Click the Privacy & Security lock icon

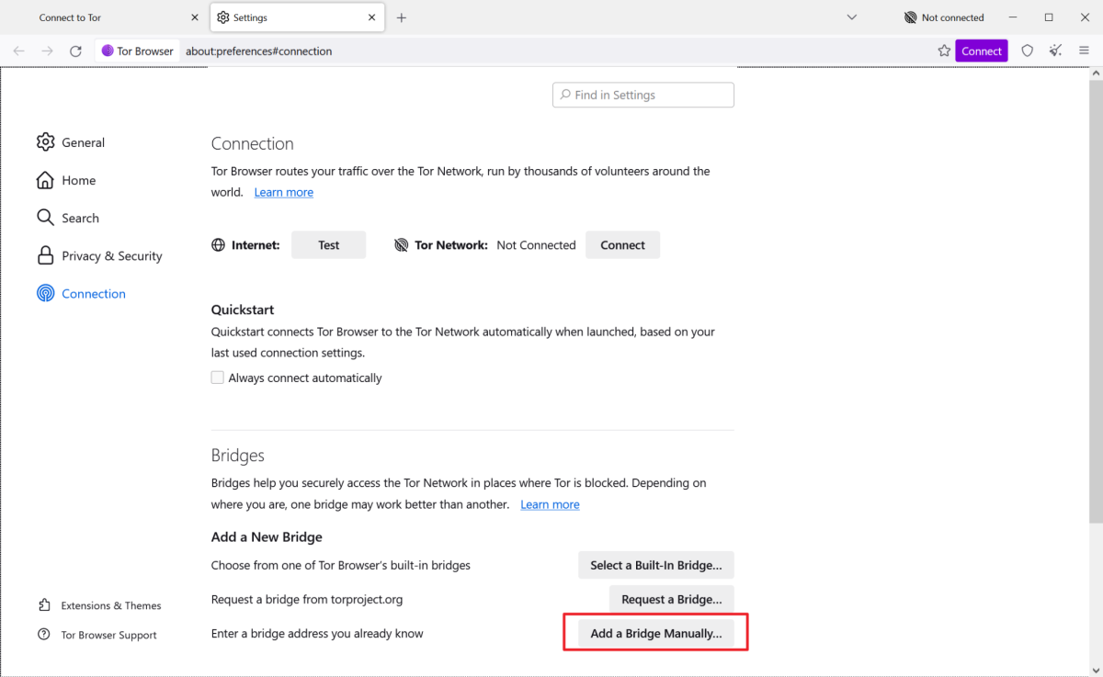pyautogui.click(x=45, y=255)
